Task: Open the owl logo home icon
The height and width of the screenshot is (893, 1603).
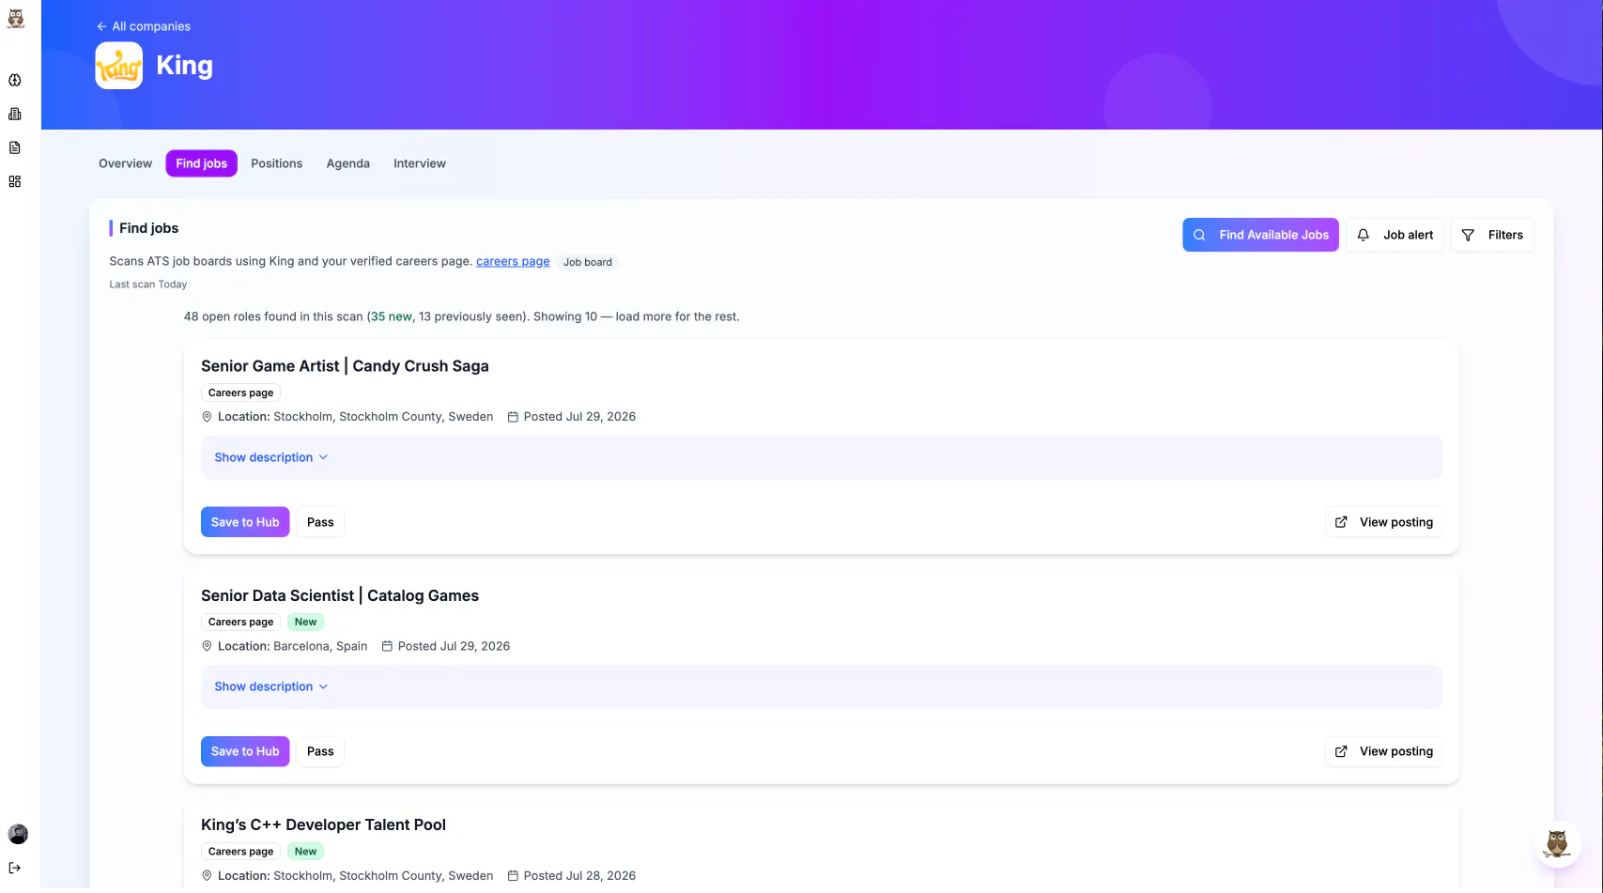Action: coord(16,19)
